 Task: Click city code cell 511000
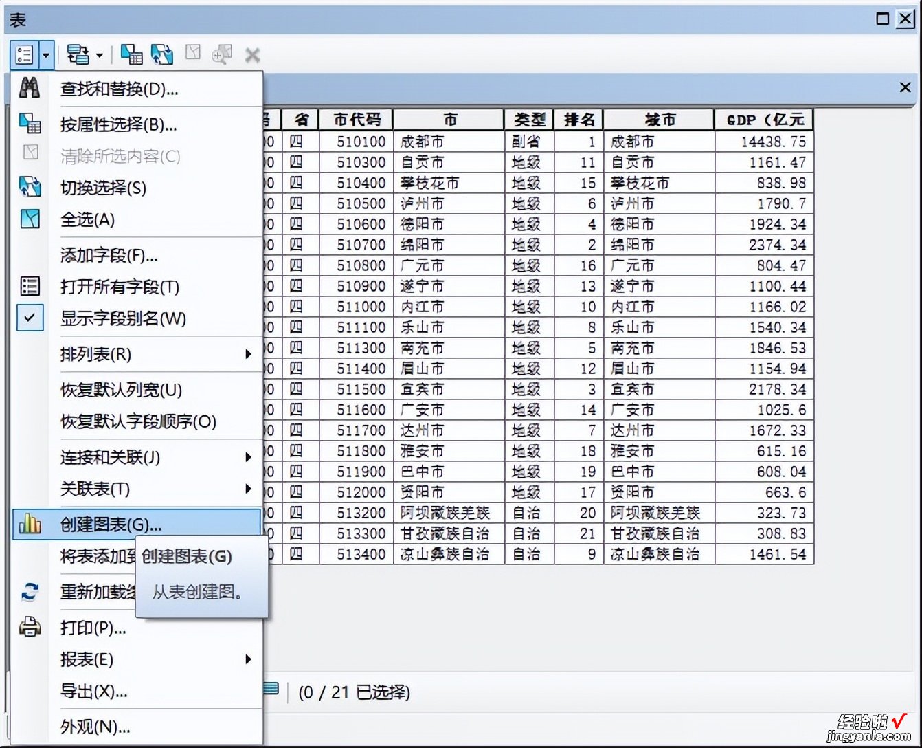pos(357,307)
